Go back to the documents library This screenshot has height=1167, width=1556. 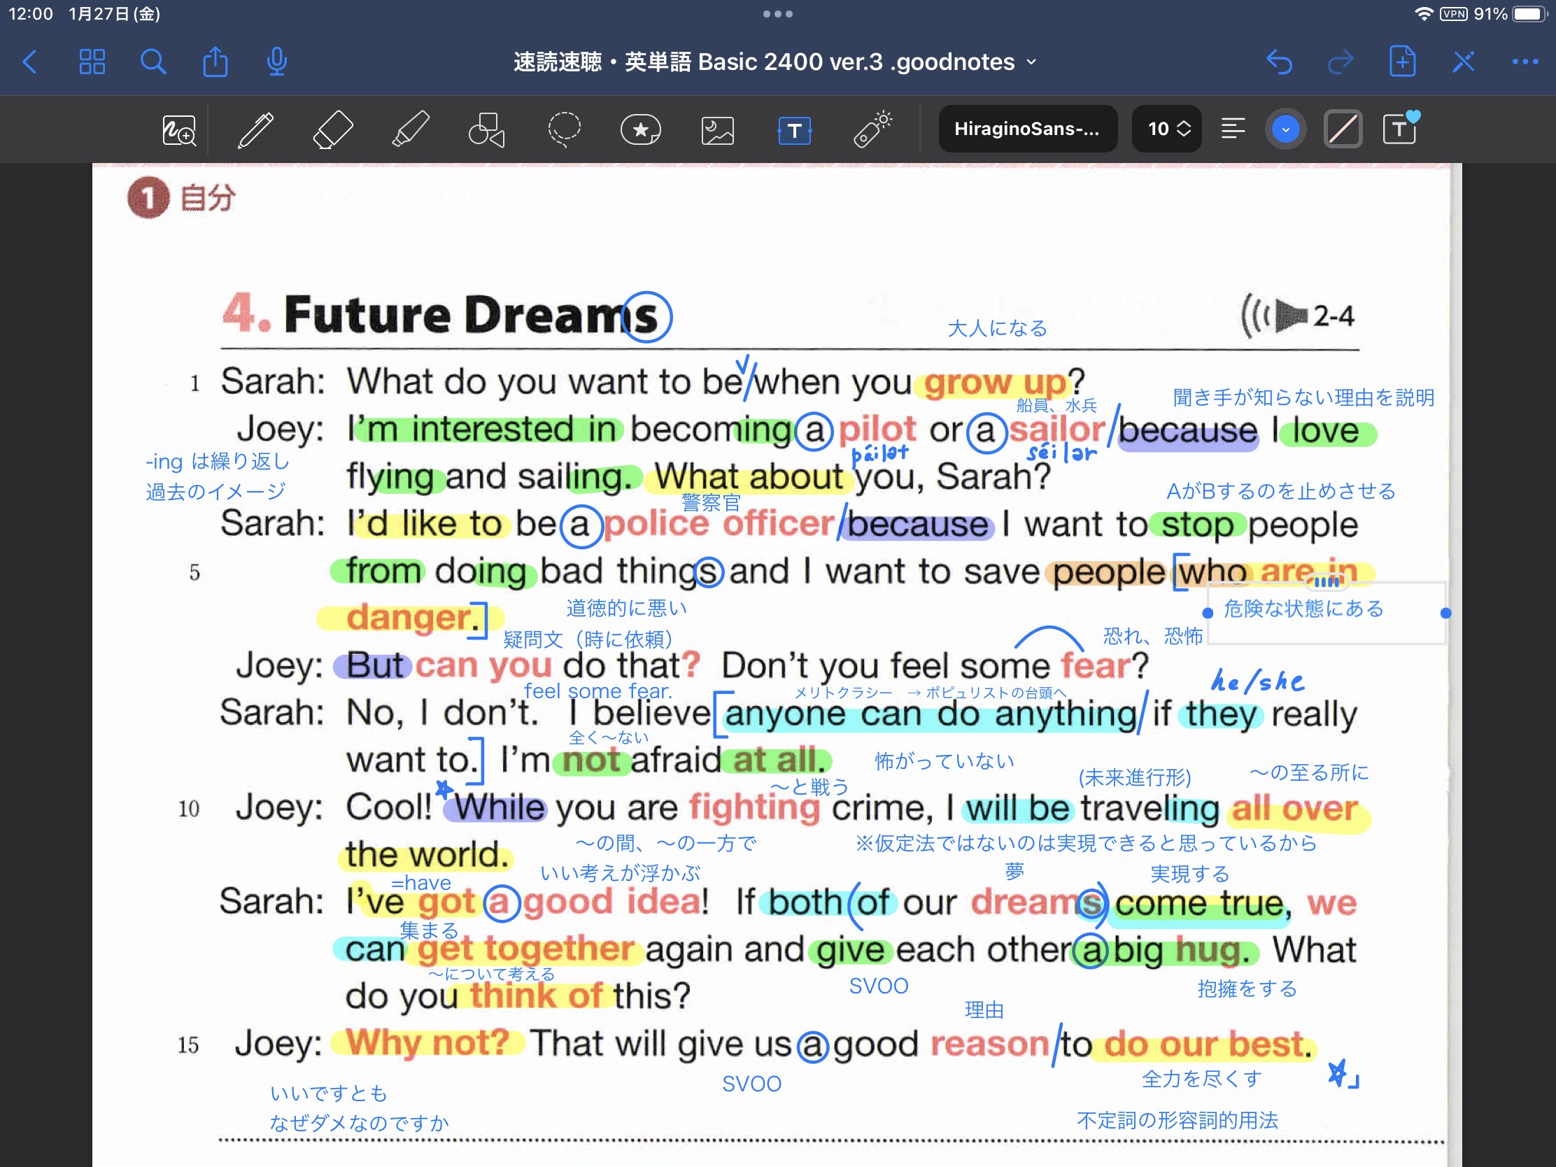point(29,62)
